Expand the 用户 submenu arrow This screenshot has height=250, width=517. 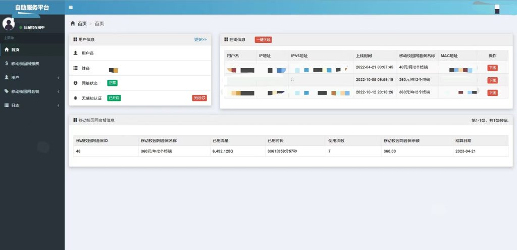click(59, 77)
